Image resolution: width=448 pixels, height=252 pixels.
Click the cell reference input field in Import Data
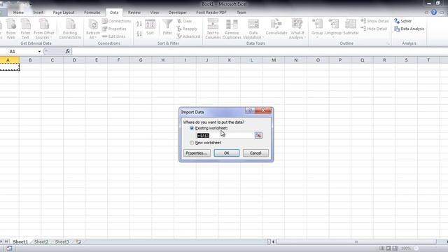coord(225,135)
